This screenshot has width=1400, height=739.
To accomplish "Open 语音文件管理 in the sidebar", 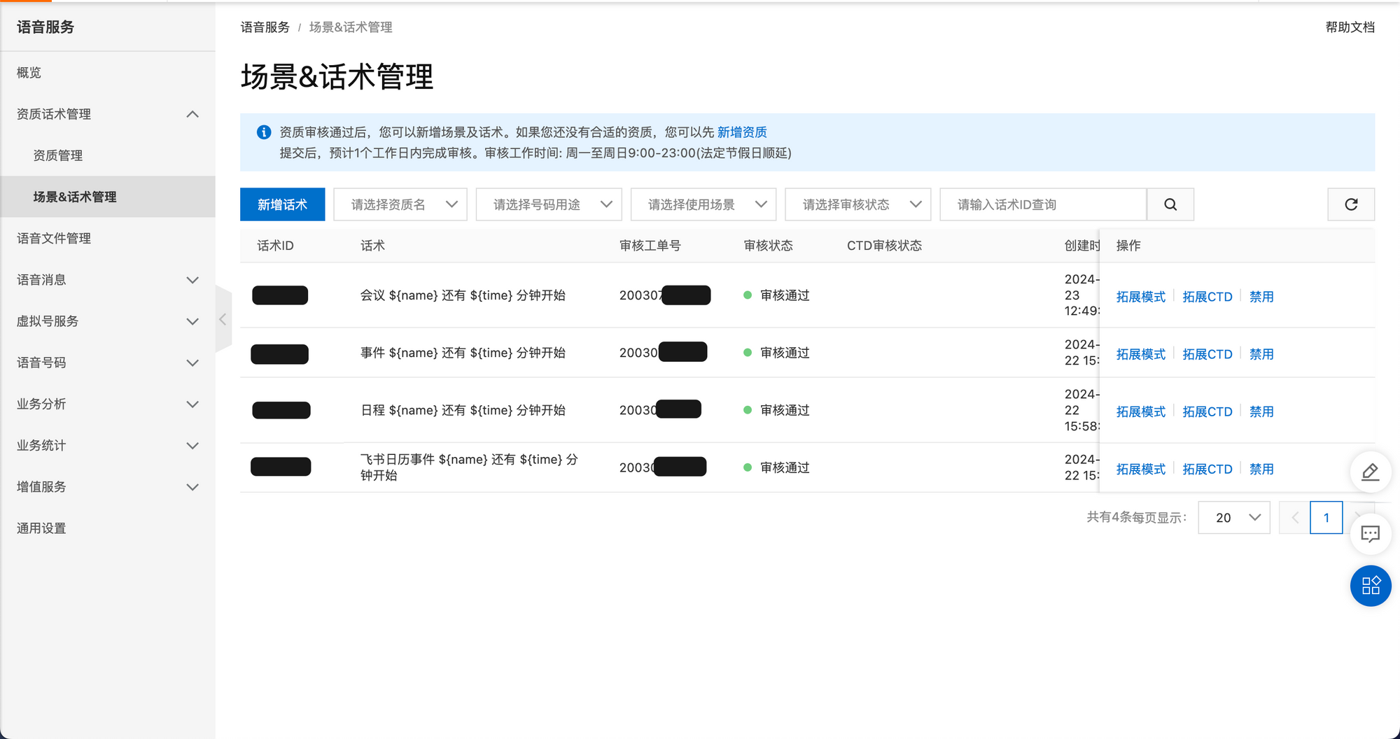I will (54, 239).
